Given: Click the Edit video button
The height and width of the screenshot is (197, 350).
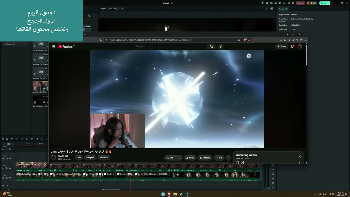Looking at the screenshot, I should (104, 158).
